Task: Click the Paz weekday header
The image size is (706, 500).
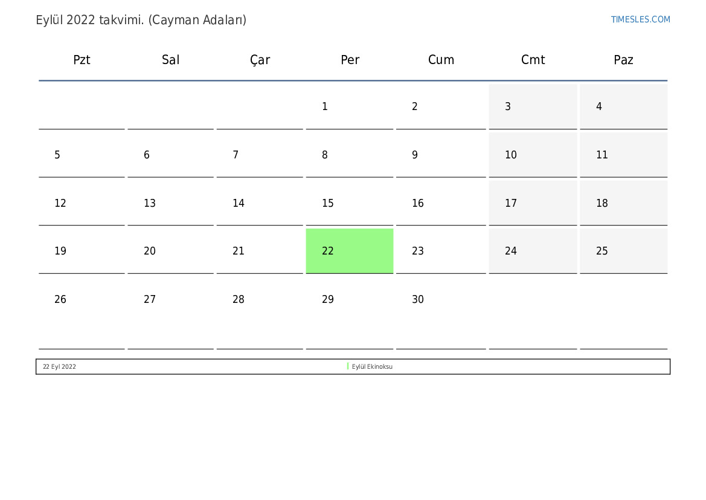Action: tap(623, 60)
